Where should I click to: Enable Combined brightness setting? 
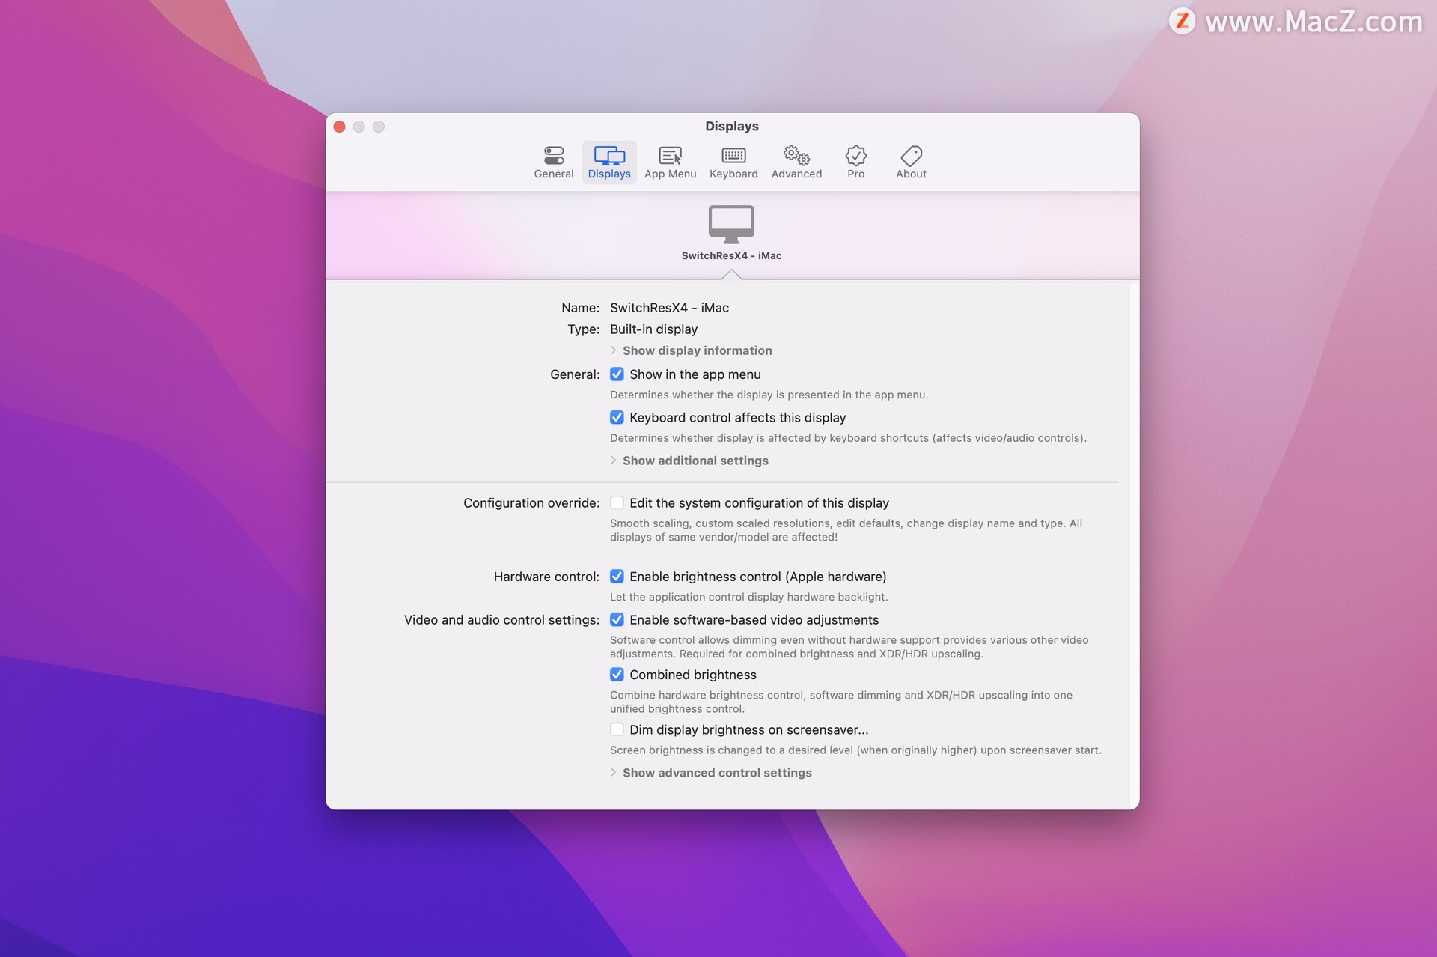pos(616,674)
